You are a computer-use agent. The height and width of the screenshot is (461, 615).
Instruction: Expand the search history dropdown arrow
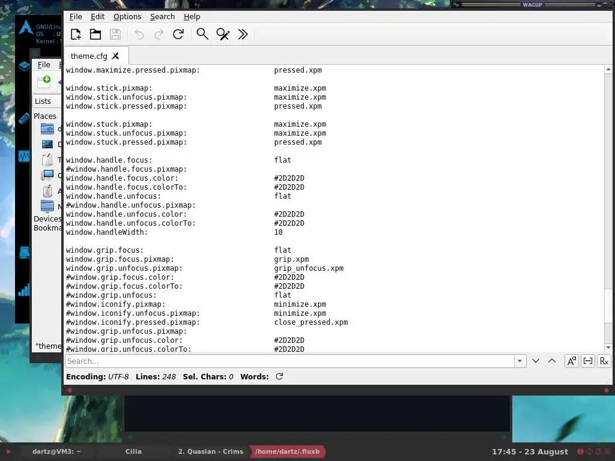[x=520, y=361]
